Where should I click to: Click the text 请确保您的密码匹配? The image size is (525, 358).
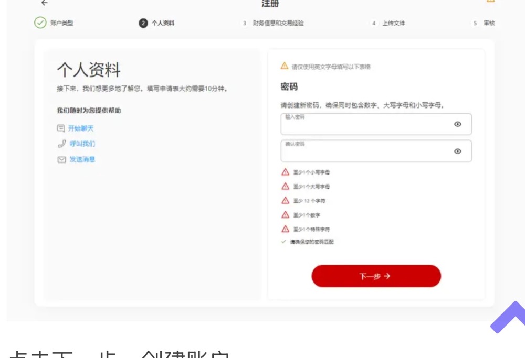coord(312,242)
